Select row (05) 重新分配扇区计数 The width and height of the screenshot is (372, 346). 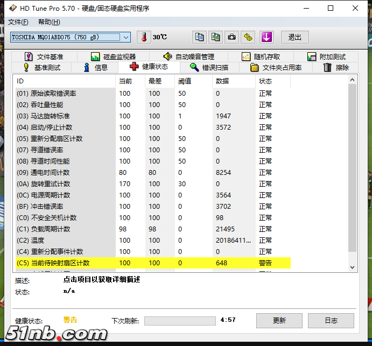point(153,139)
